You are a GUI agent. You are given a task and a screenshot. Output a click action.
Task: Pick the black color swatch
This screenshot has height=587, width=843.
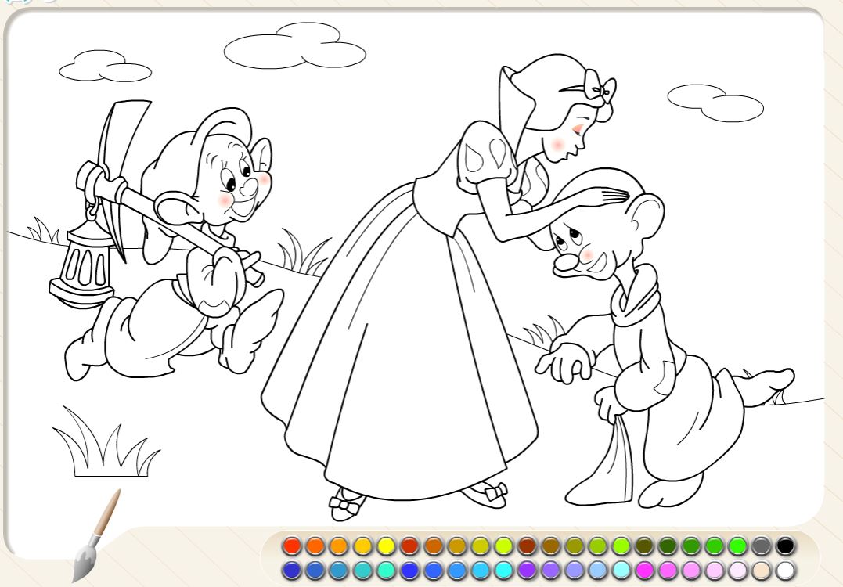pyautogui.click(x=785, y=546)
